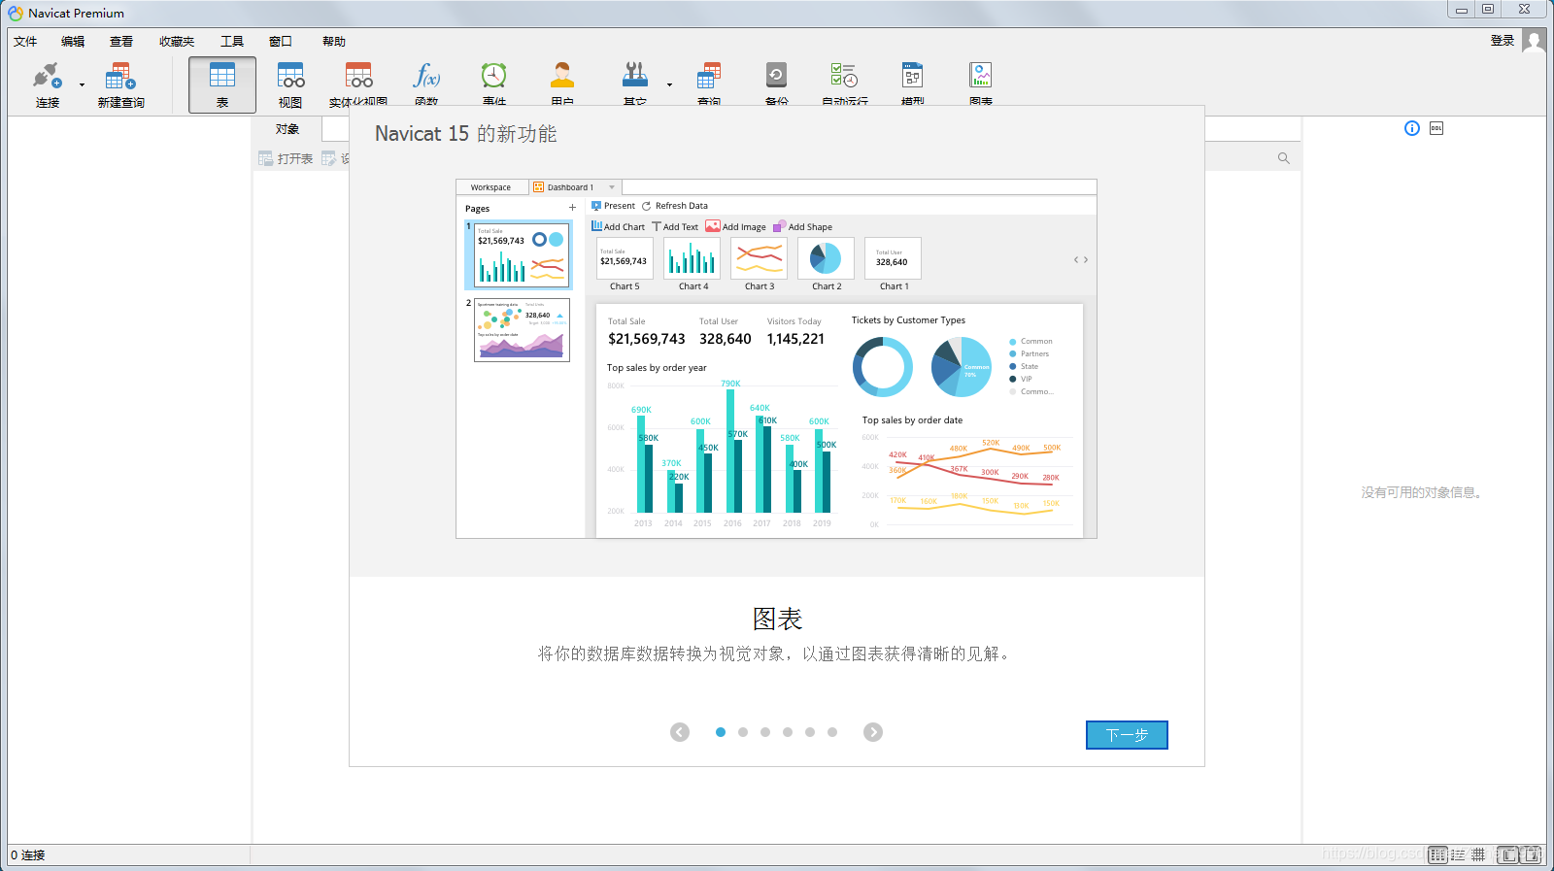Select the fifth page indicator dot
This screenshot has height=871, width=1554.
810,732
